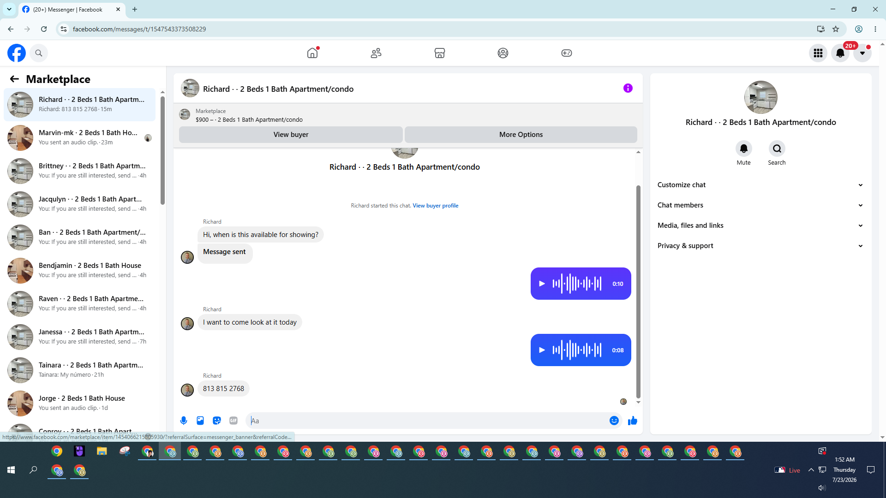Click the chat messages scrollbar
This screenshot has height=498, width=886.
point(638,291)
